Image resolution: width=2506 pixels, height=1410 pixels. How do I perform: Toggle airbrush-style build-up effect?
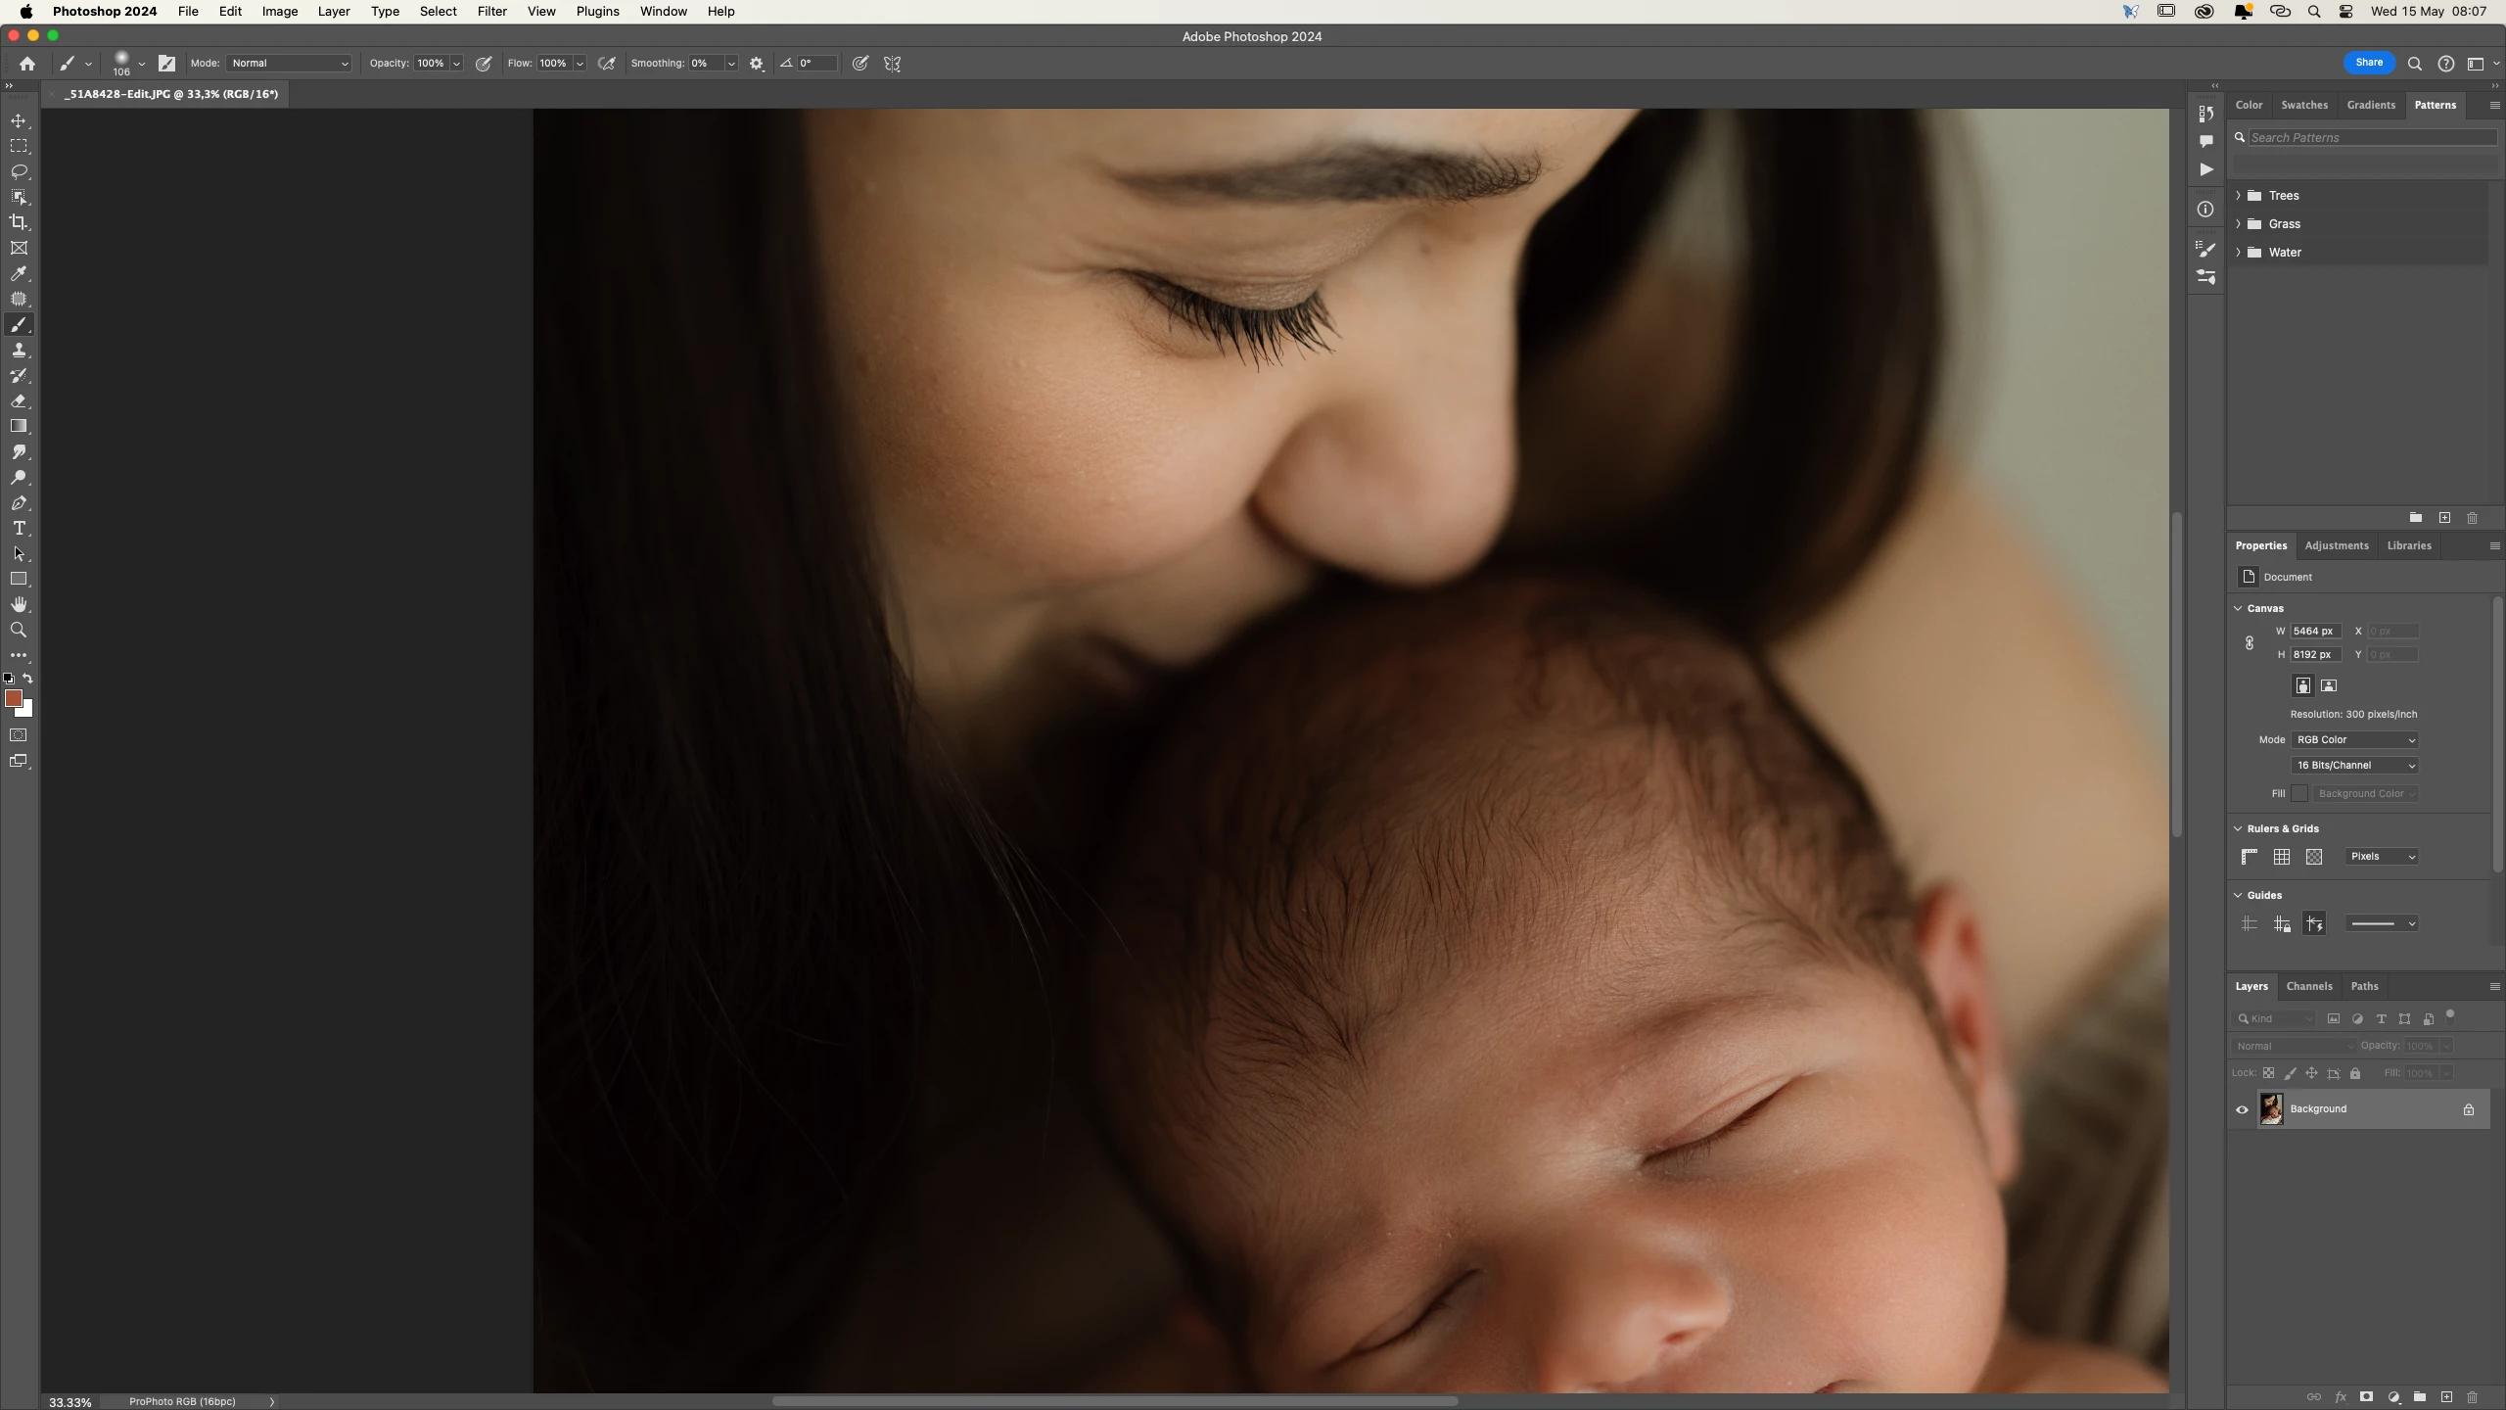607,64
